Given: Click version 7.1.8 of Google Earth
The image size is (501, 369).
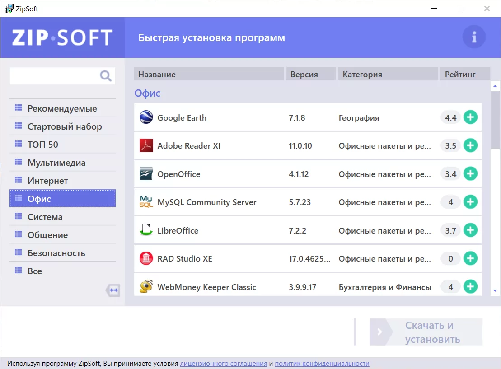Looking at the screenshot, I should [297, 117].
